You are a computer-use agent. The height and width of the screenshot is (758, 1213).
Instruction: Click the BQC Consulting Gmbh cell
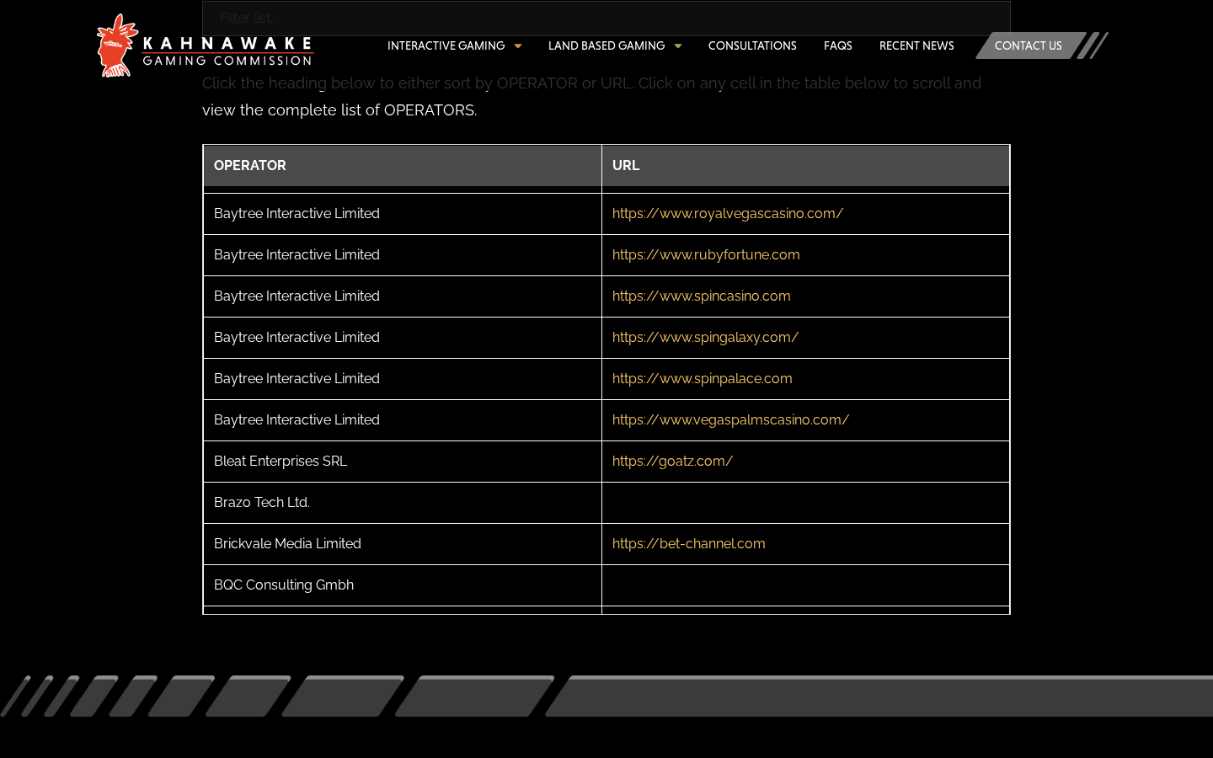(403, 585)
